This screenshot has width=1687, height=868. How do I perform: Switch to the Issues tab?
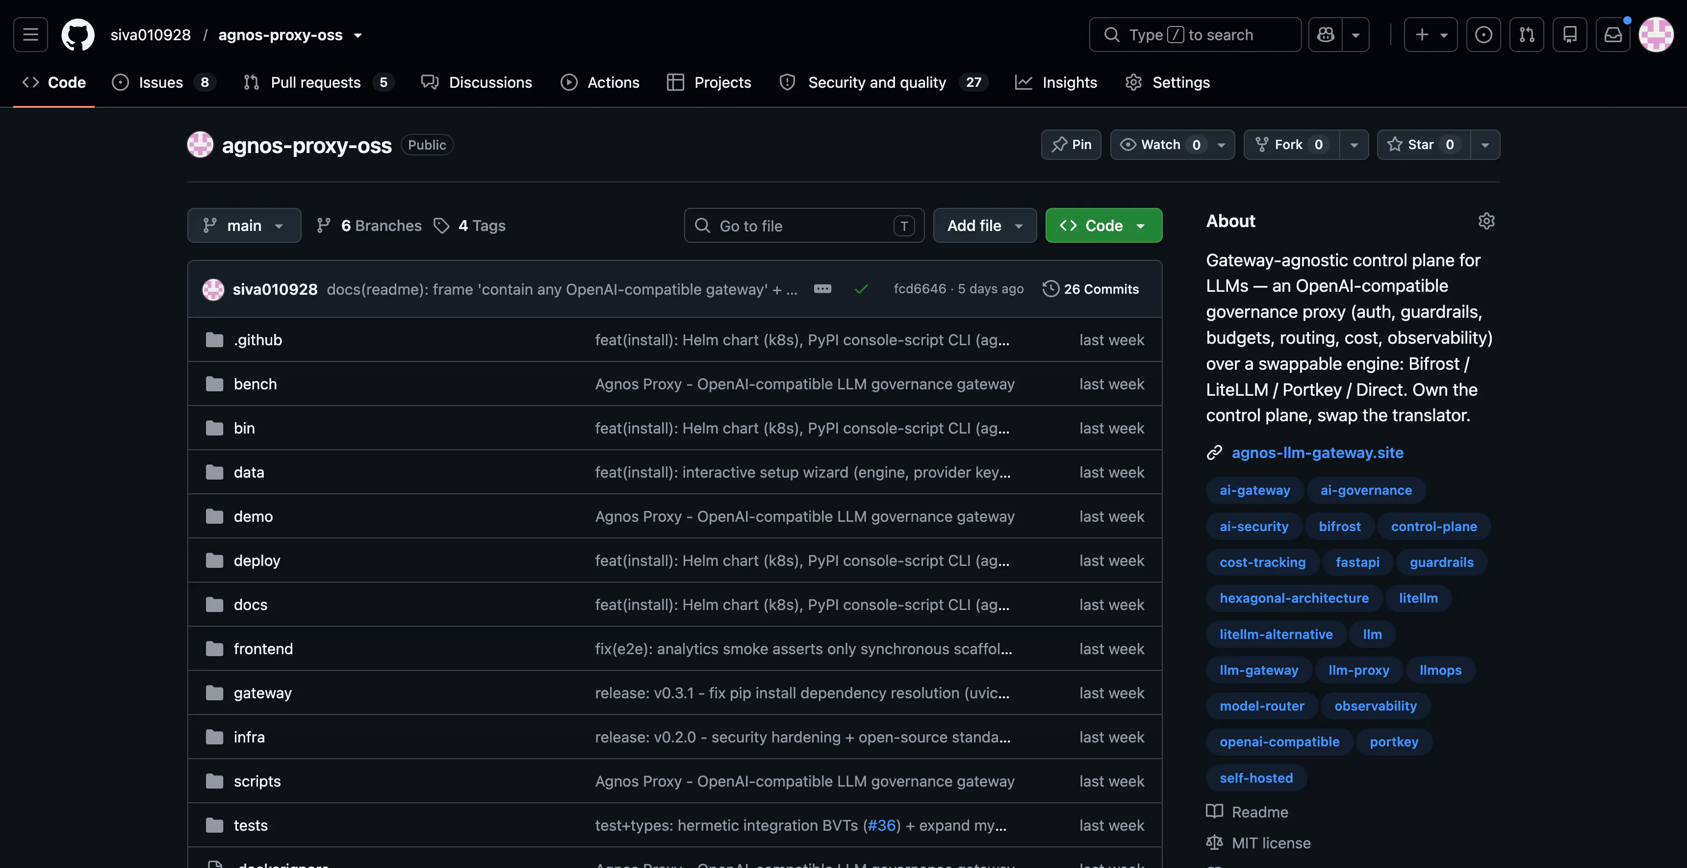click(164, 82)
